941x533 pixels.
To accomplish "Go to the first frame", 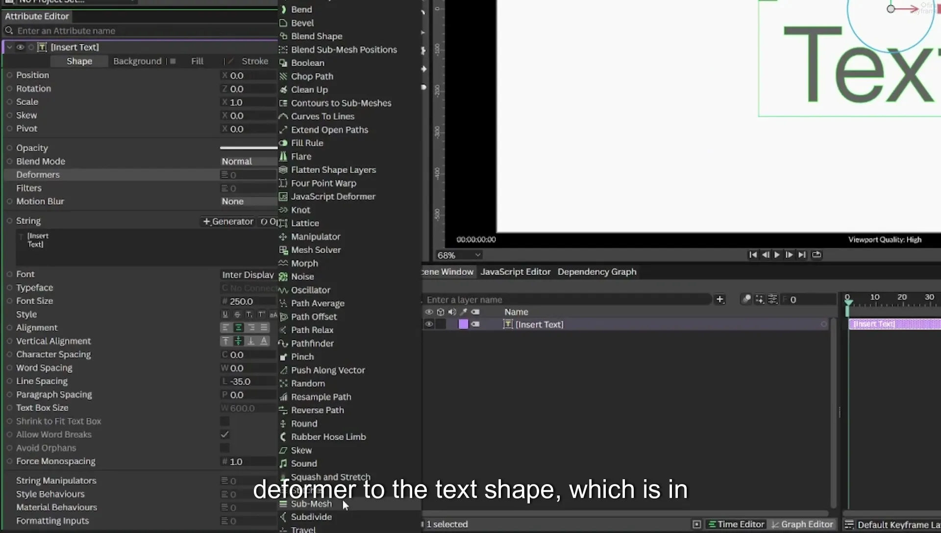I will pyautogui.click(x=753, y=255).
